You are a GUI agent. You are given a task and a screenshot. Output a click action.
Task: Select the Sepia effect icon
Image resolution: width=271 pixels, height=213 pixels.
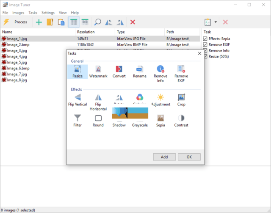(x=160, y=118)
